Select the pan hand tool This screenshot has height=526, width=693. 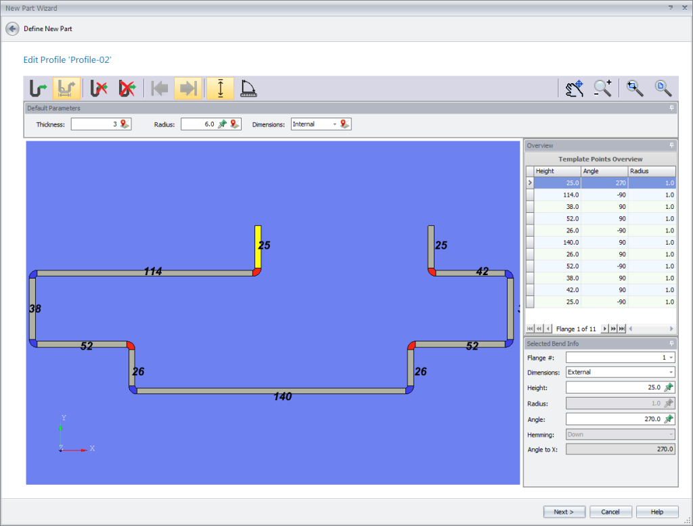click(x=575, y=89)
